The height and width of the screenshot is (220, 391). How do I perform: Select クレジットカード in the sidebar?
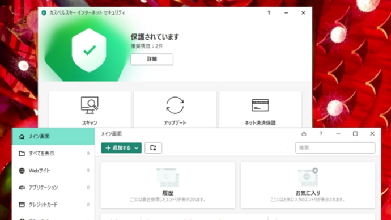click(53, 205)
